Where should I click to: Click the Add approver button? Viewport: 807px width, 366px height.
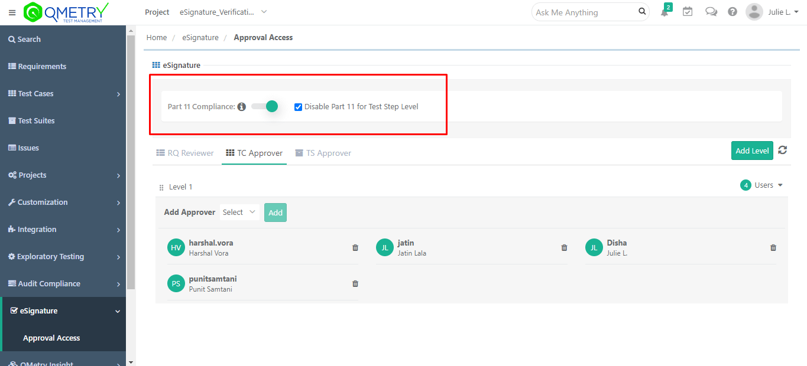pyautogui.click(x=276, y=213)
